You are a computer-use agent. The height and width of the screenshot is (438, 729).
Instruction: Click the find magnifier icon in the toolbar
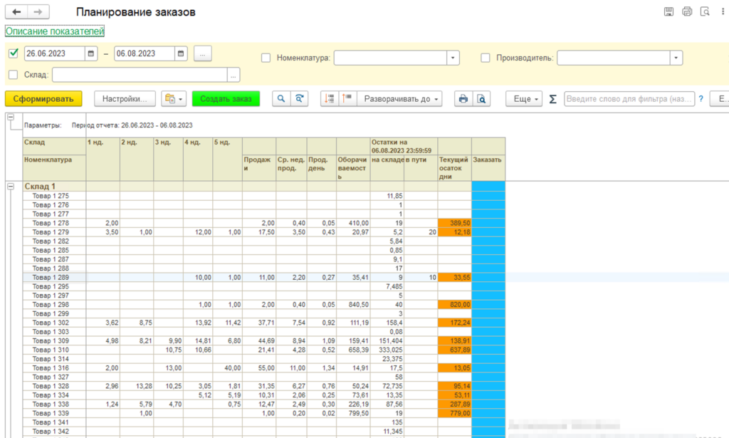coord(280,98)
